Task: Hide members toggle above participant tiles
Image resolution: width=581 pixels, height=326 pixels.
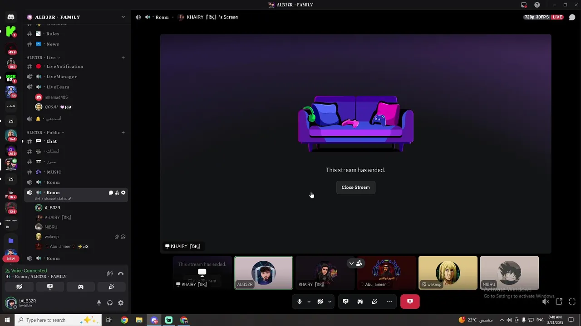Action: [x=355, y=263]
